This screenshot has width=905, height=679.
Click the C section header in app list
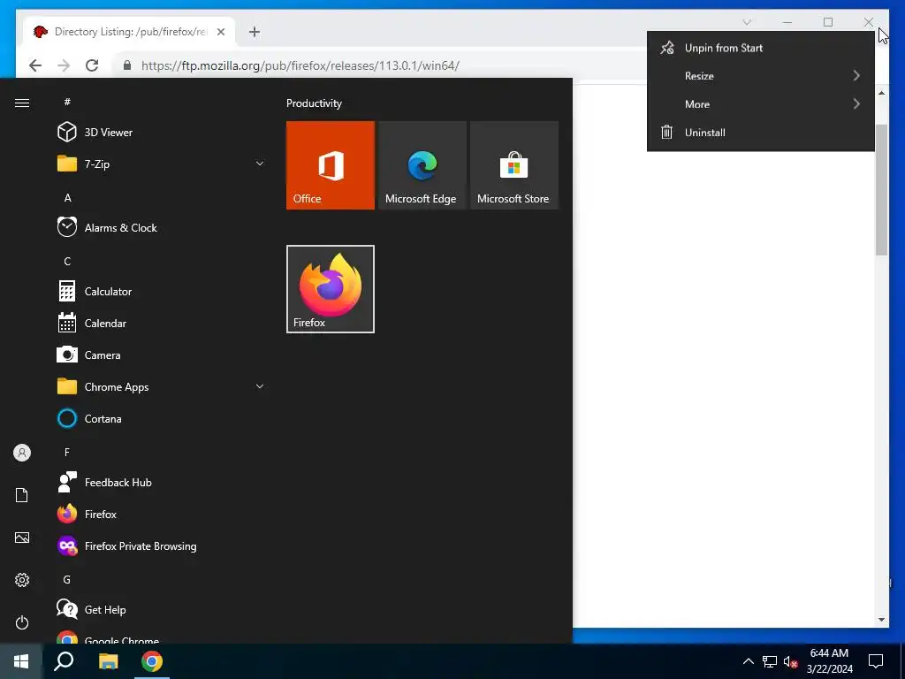click(x=67, y=262)
